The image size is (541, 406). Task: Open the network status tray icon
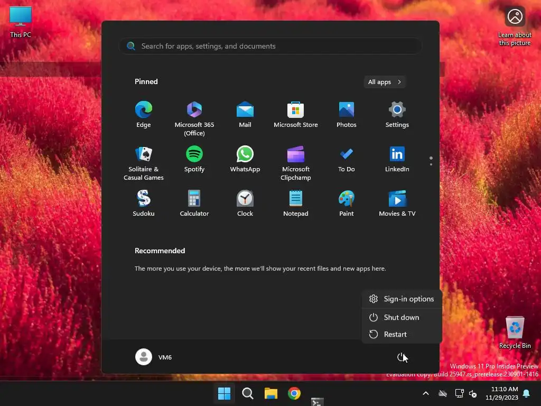coord(459,393)
